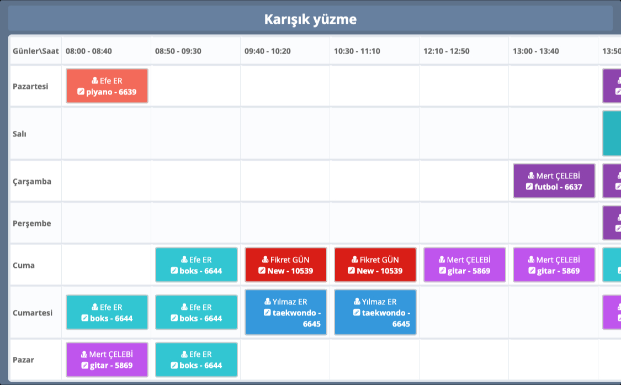Click the Karışık yüzme title bar
Image resolution: width=621 pixels, height=385 pixels.
coord(310,19)
